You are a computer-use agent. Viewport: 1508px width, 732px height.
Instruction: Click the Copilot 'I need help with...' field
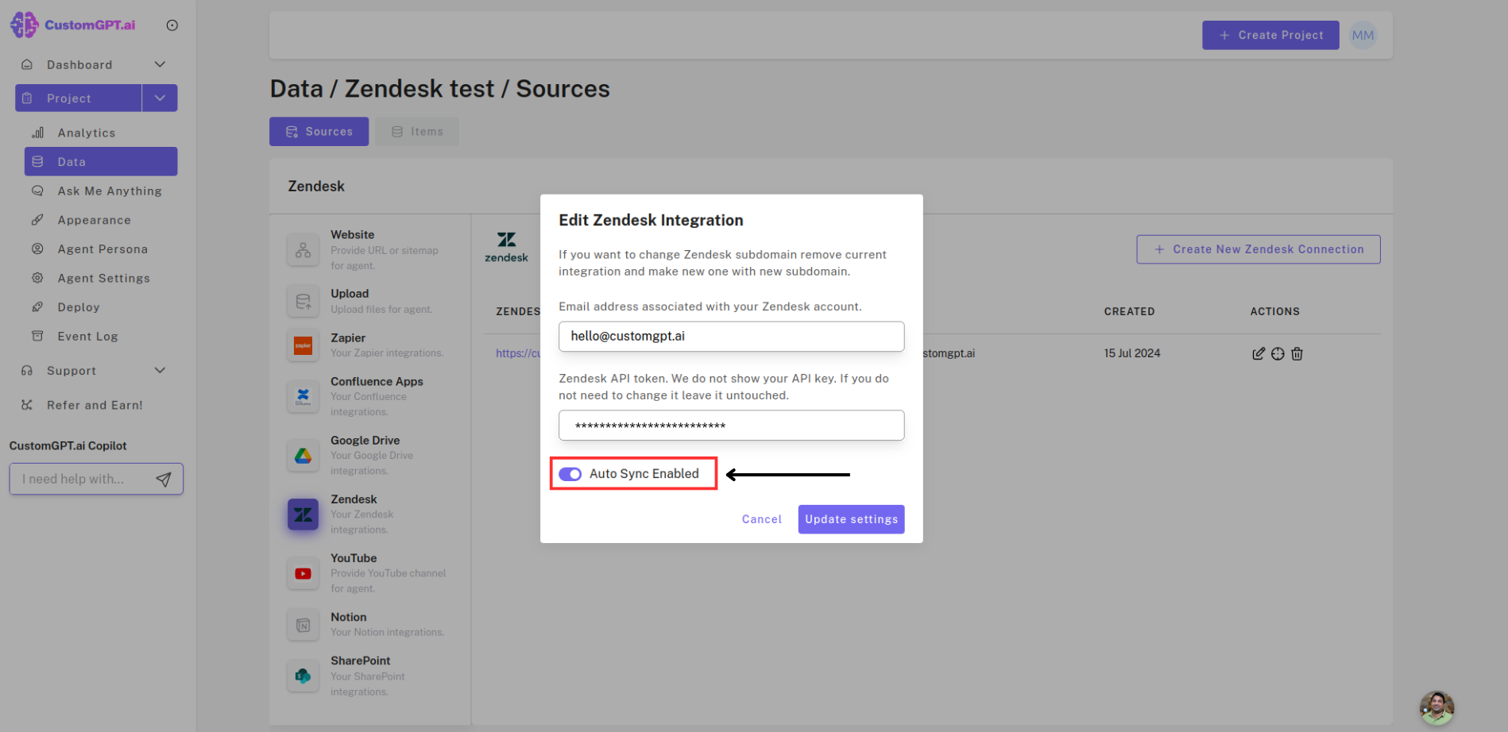coord(83,479)
